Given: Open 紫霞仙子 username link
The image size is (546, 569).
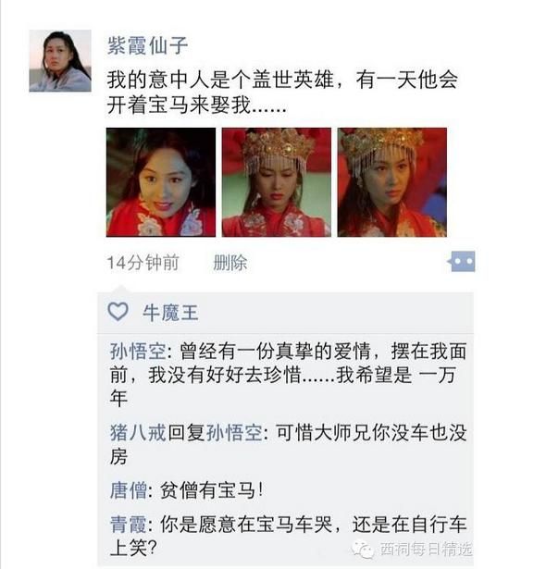Looking at the screenshot, I should [x=147, y=45].
